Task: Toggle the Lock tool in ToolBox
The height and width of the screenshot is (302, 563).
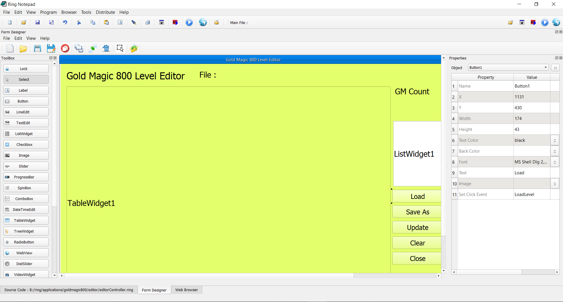Action: tap(26, 69)
